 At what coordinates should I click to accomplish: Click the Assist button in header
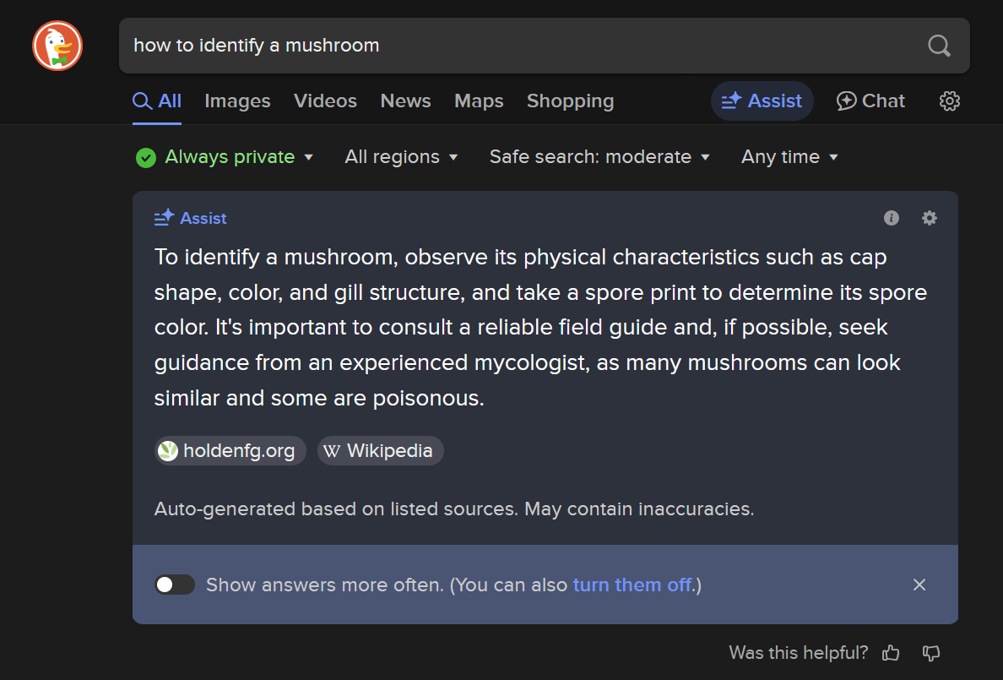click(x=762, y=101)
